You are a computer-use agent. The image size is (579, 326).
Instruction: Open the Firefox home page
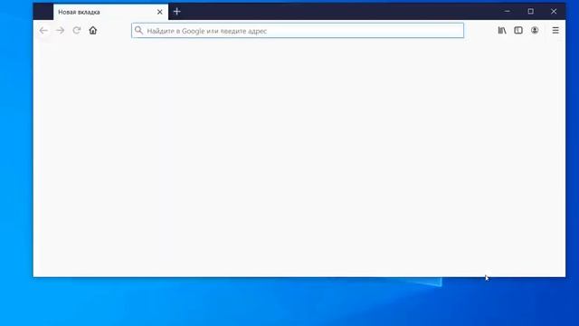click(93, 30)
